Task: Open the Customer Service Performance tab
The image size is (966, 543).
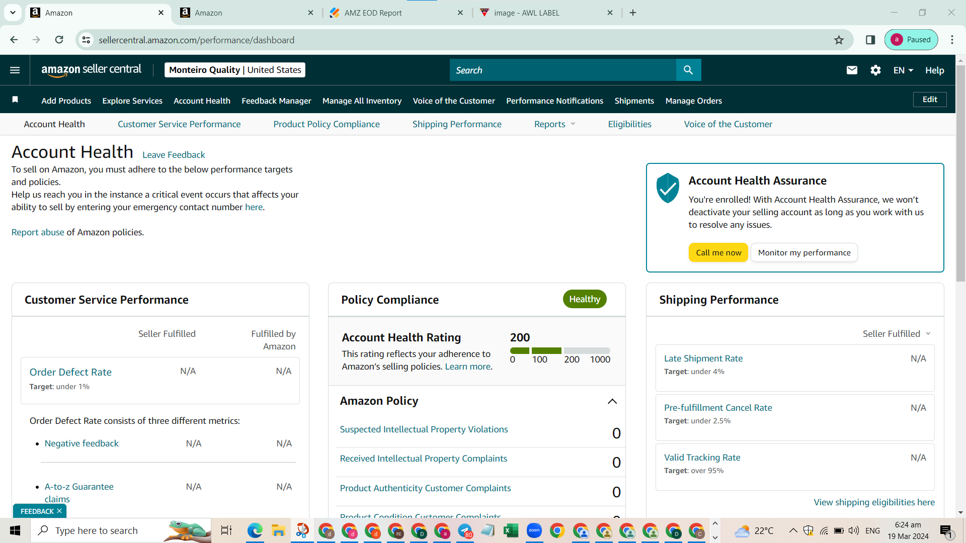Action: point(179,124)
